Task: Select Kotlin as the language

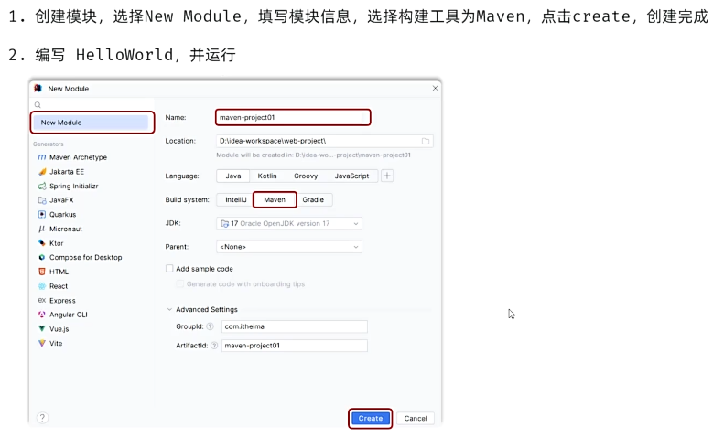Action: (x=267, y=176)
